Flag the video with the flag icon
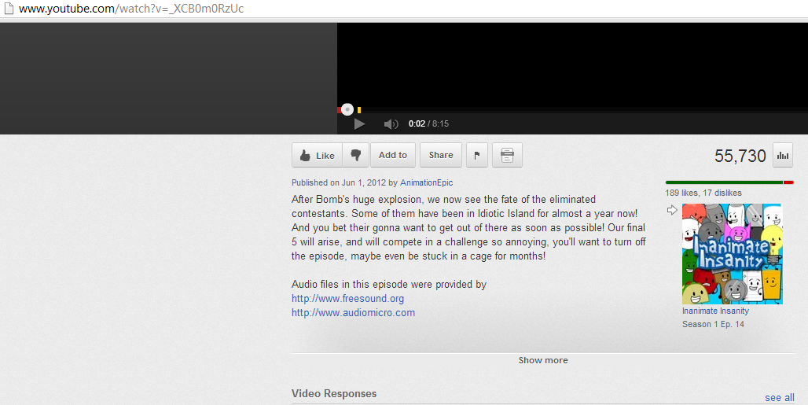Screen dimensions: 808x405 tap(476, 155)
